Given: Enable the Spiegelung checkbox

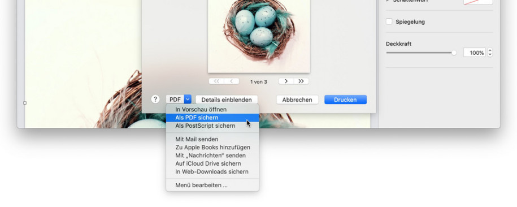Looking at the screenshot, I should coord(389,21).
